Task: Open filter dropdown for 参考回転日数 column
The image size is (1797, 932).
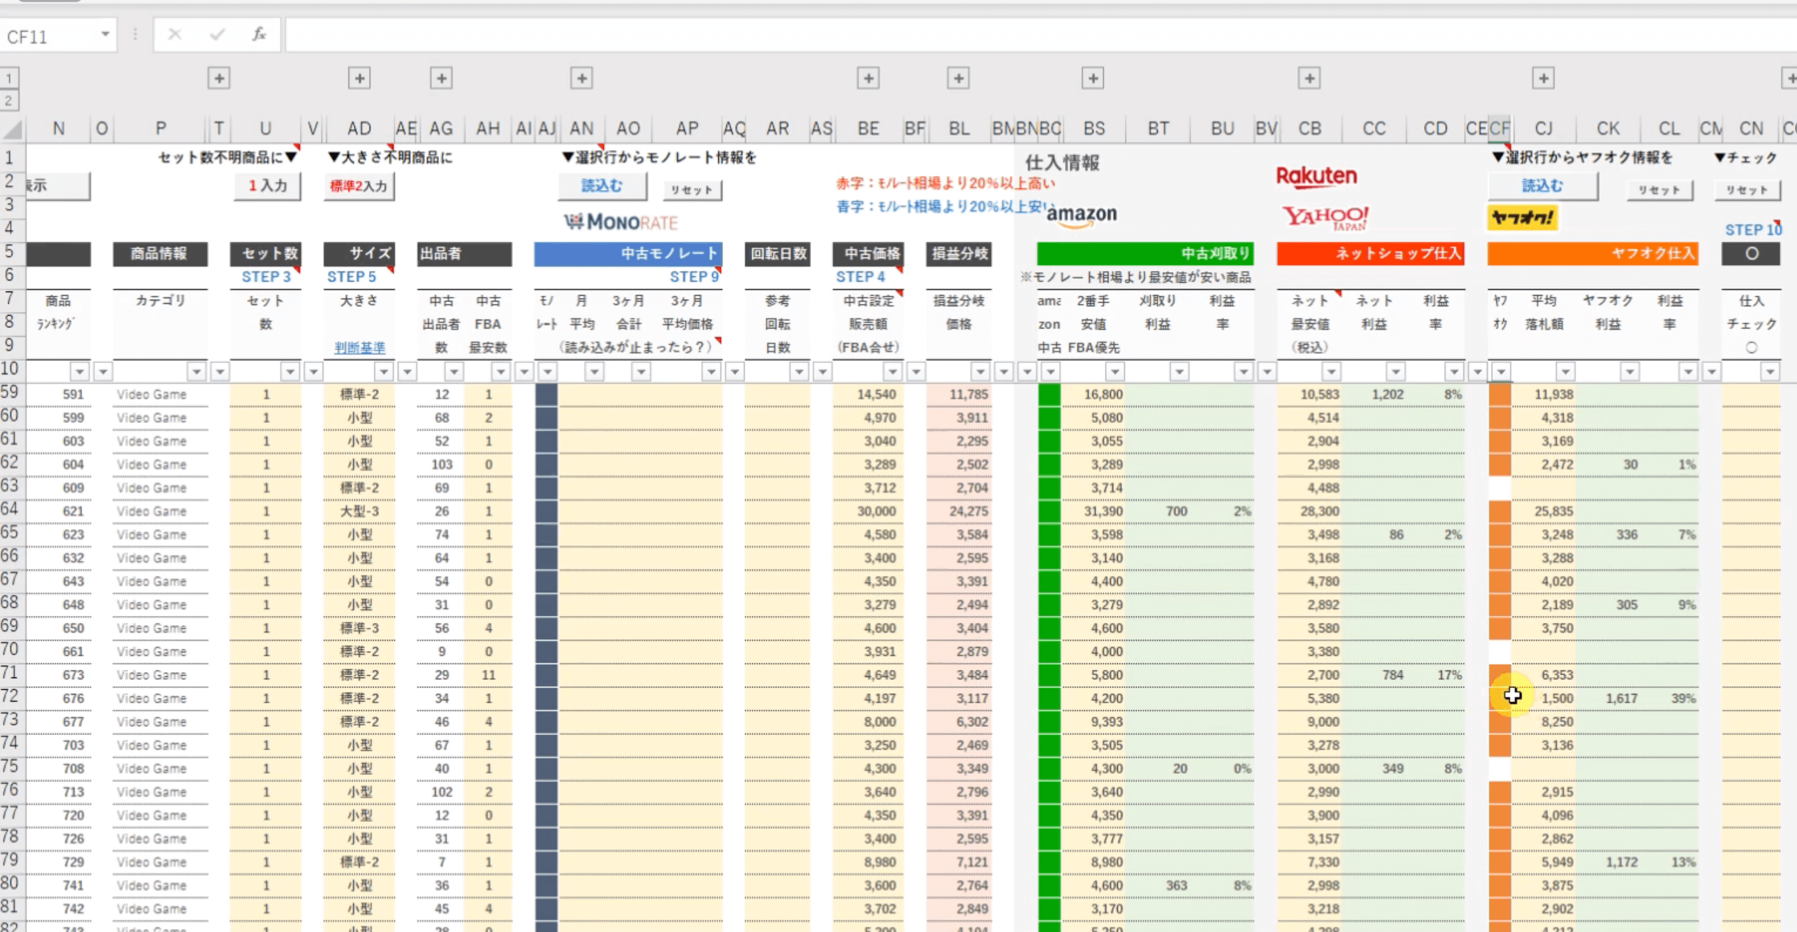Action: (x=799, y=372)
